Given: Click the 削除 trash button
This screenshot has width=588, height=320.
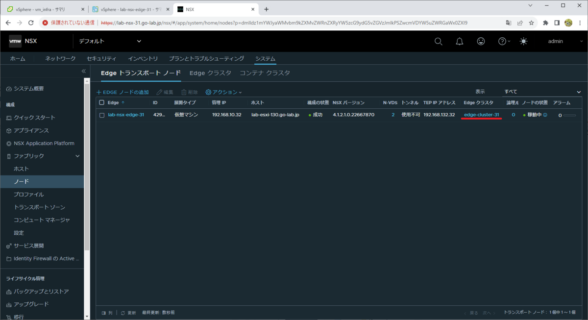Looking at the screenshot, I should tap(190, 92).
